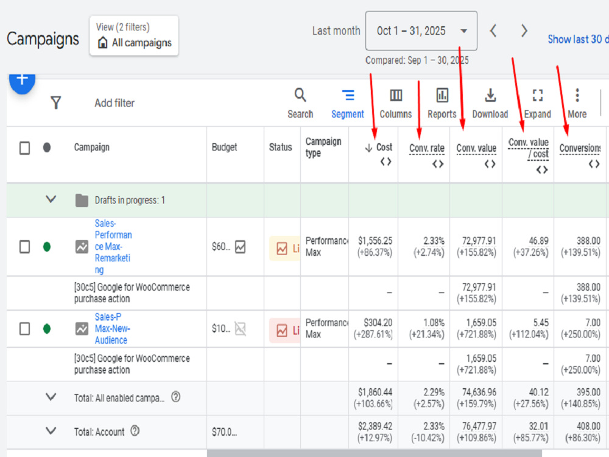Sort by Conv. value / cost header

coord(529,149)
